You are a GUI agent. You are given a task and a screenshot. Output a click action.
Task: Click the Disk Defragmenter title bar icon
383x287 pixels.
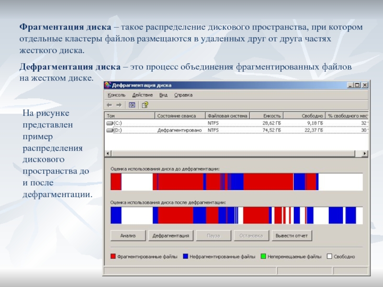coord(108,85)
